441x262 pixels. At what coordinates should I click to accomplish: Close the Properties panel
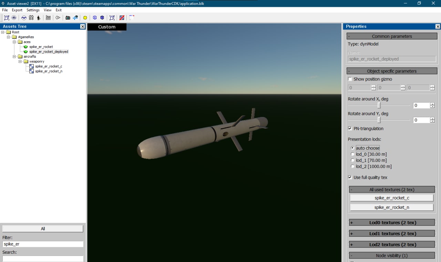tap(438, 26)
